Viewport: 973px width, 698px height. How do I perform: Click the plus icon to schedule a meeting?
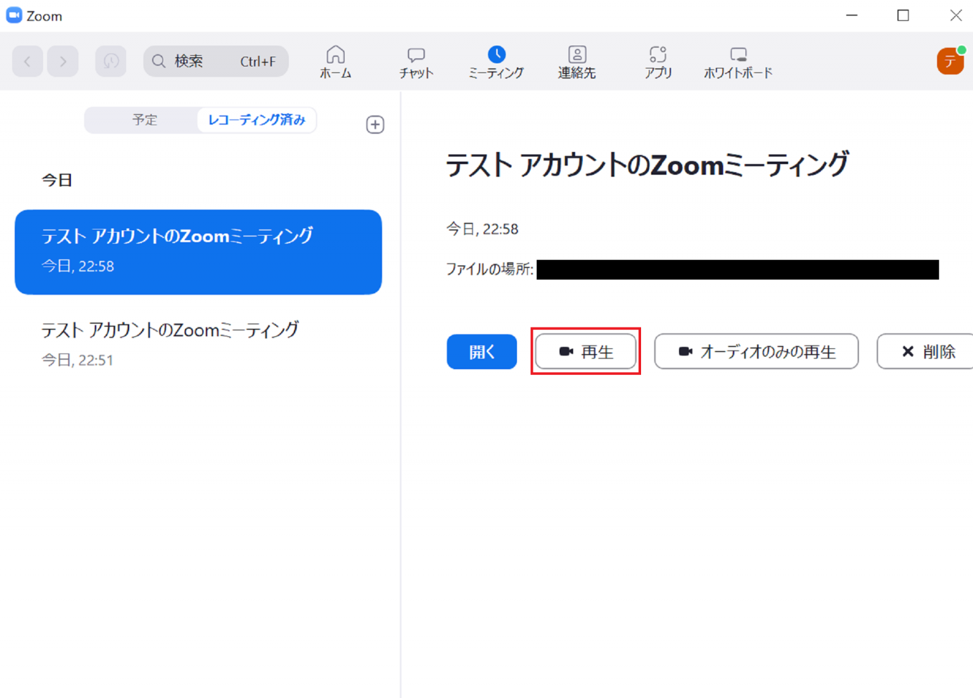pos(374,124)
